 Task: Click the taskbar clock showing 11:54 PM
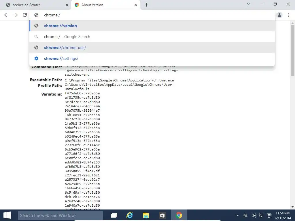point(283,216)
